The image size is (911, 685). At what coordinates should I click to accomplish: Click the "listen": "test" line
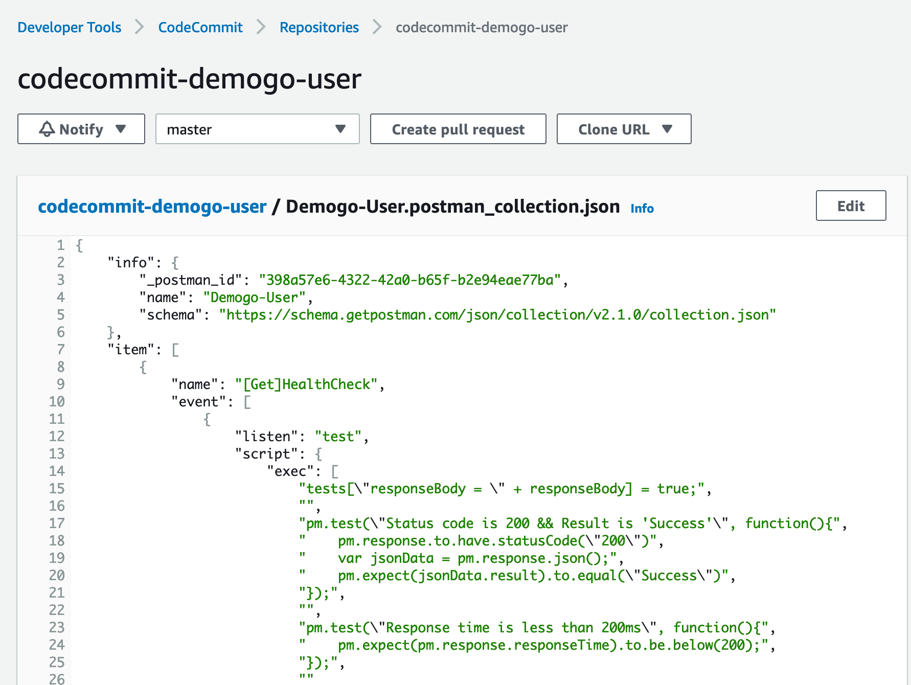(x=302, y=437)
